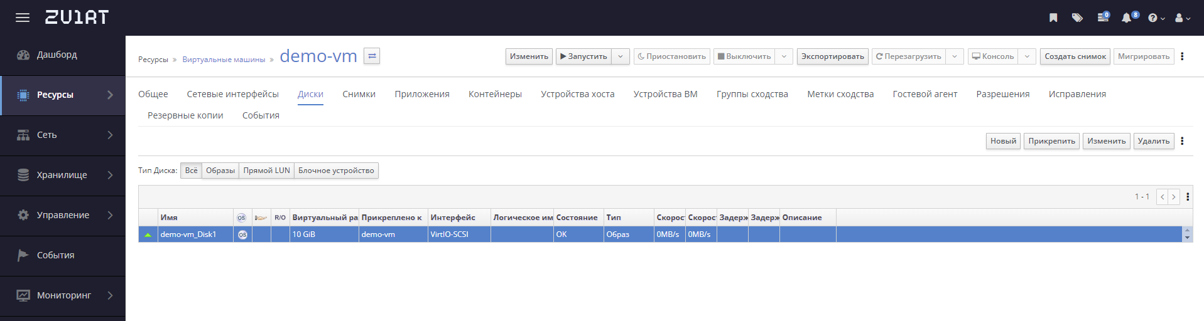Click Виртуальные машины breadcrumb link
The image size is (1204, 321).
click(224, 60)
